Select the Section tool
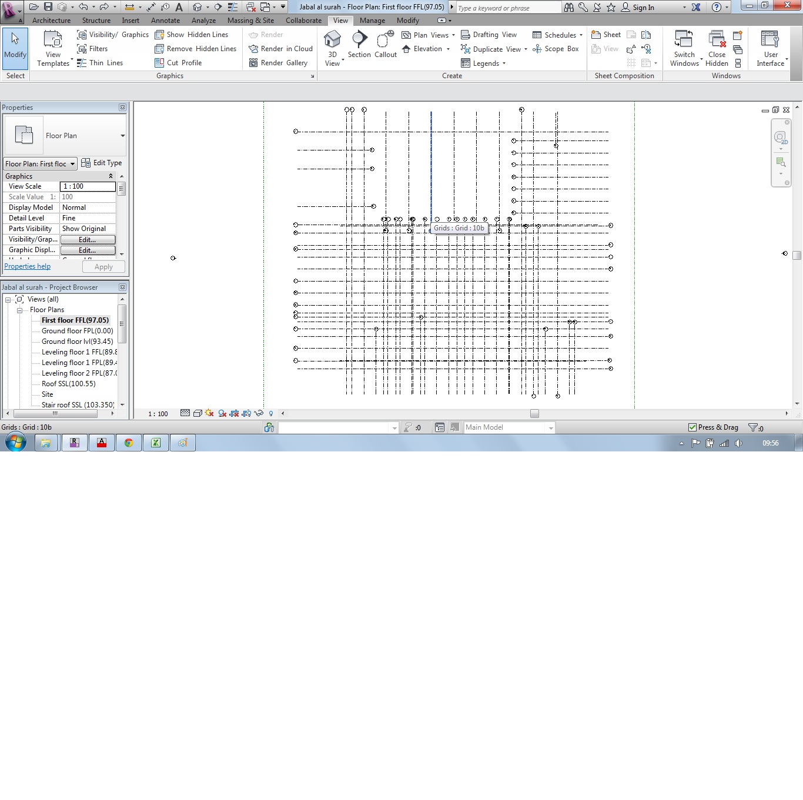Image resolution: width=803 pixels, height=800 pixels. [x=359, y=45]
